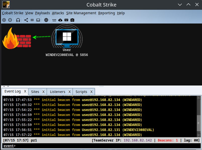Viewport: 202px width, 150px height.
Task: Select the WINDEV2308EVAL beacon computer
Action: coord(67,37)
